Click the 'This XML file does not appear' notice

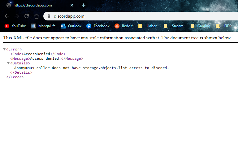tap(117, 38)
